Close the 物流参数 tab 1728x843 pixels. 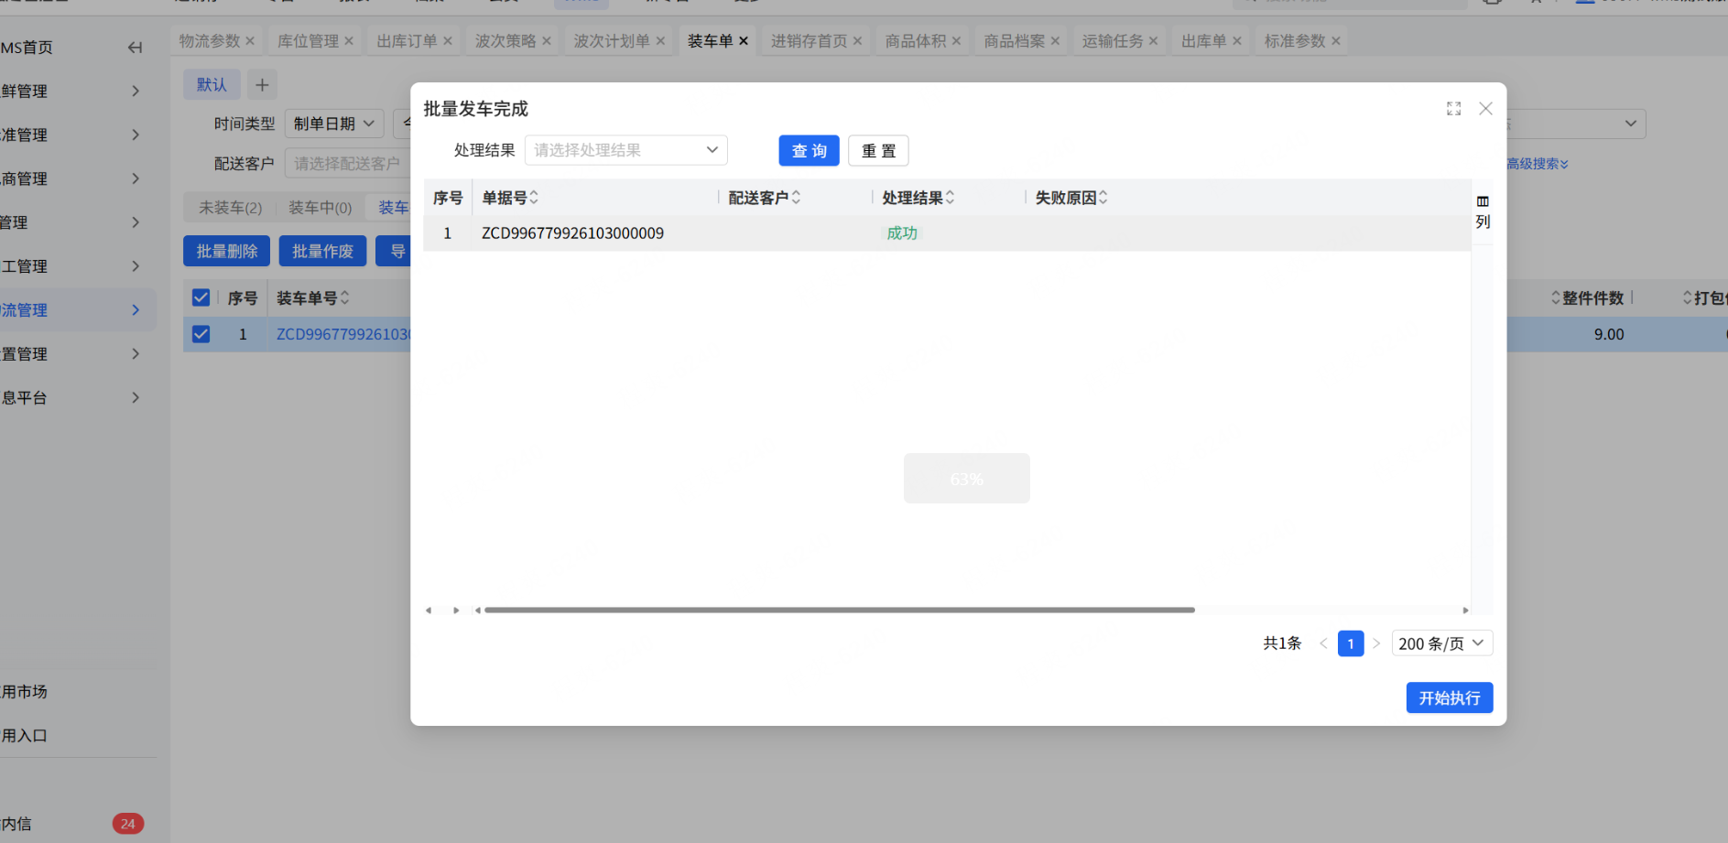[x=250, y=41]
